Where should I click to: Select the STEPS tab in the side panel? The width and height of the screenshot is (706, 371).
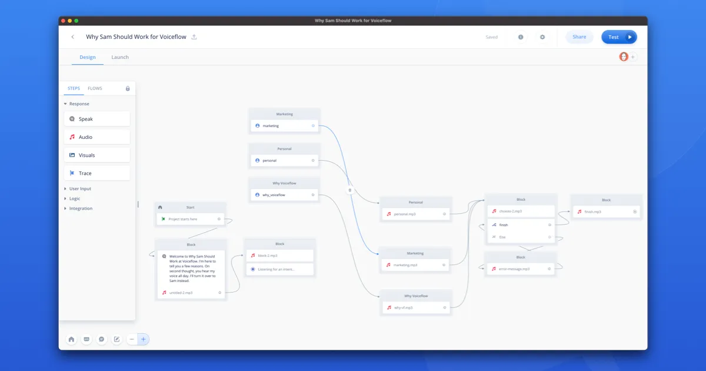(x=74, y=88)
